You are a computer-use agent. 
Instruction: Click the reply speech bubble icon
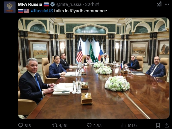tap(21, 125)
